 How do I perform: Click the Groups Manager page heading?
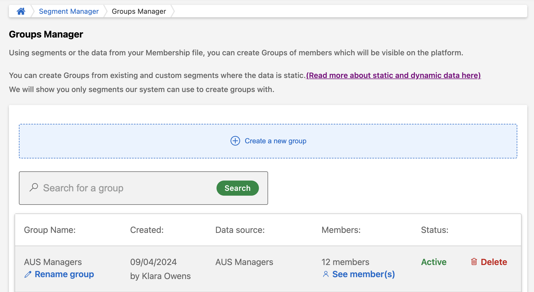click(x=46, y=35)
